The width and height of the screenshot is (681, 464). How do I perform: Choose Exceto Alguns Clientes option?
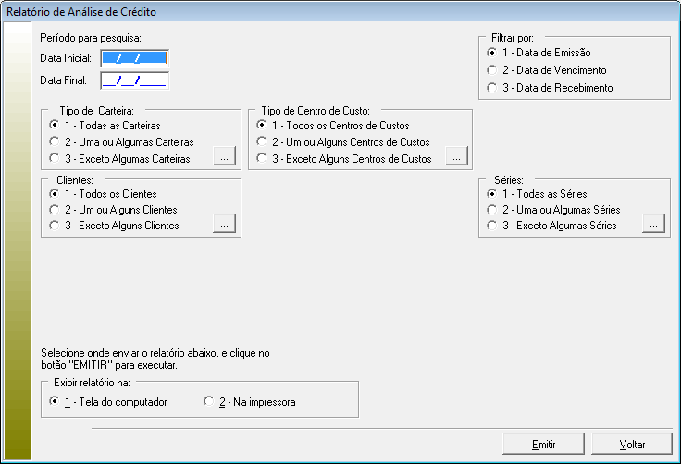point(54,226)
